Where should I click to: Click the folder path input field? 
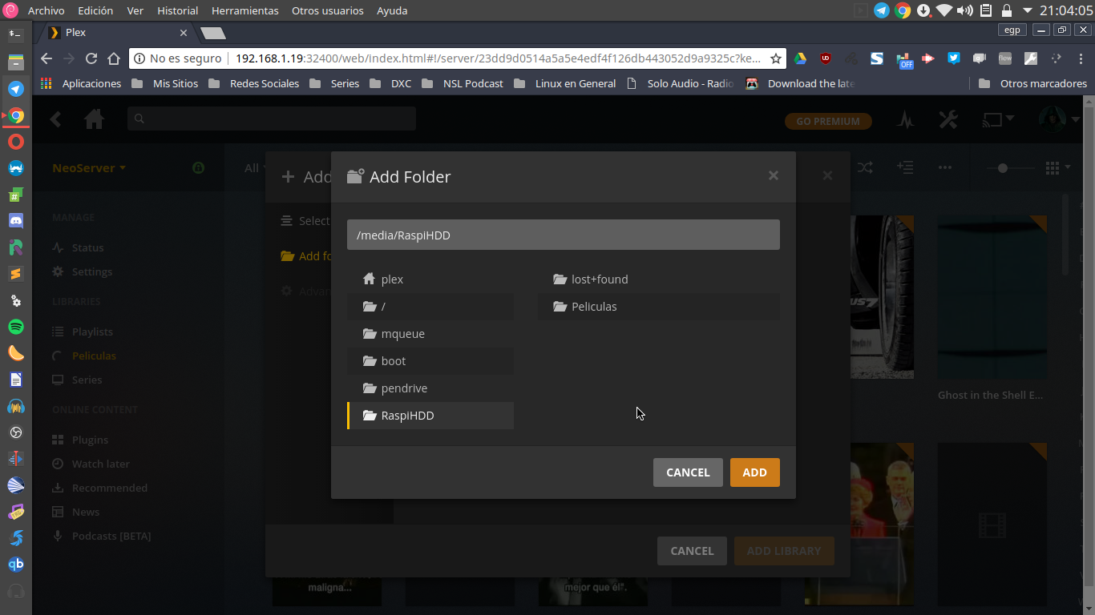coord(563,235)
